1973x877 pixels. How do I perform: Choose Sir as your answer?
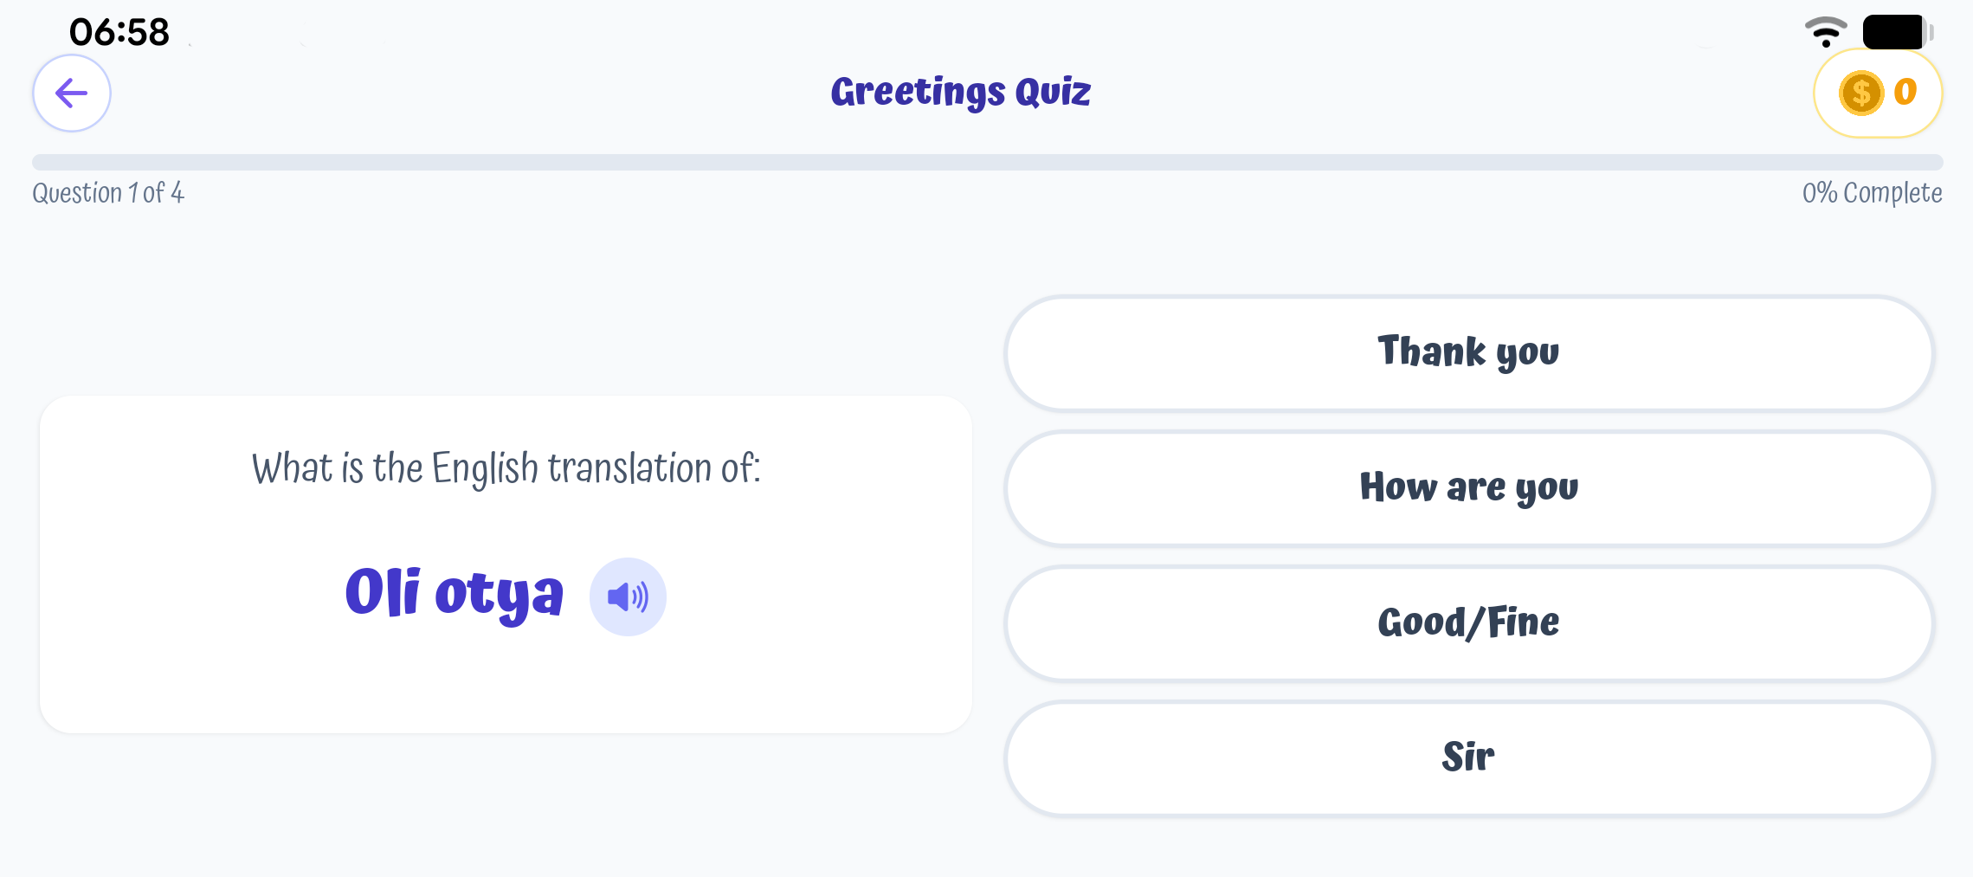coord(1469,757)
